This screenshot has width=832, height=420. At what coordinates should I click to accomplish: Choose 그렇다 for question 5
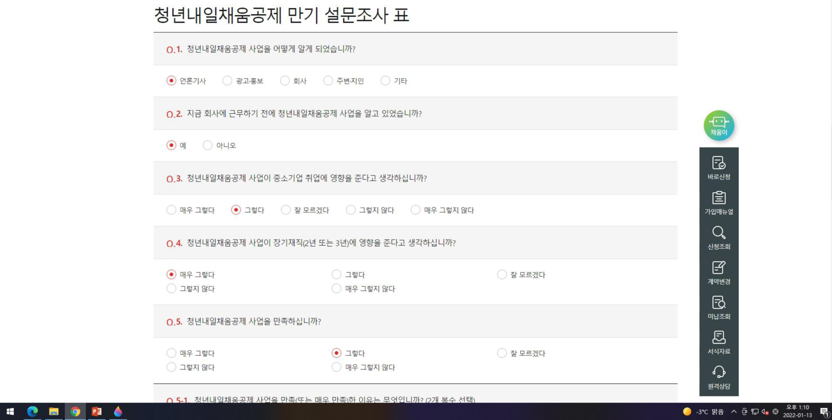tap(336, 353)
